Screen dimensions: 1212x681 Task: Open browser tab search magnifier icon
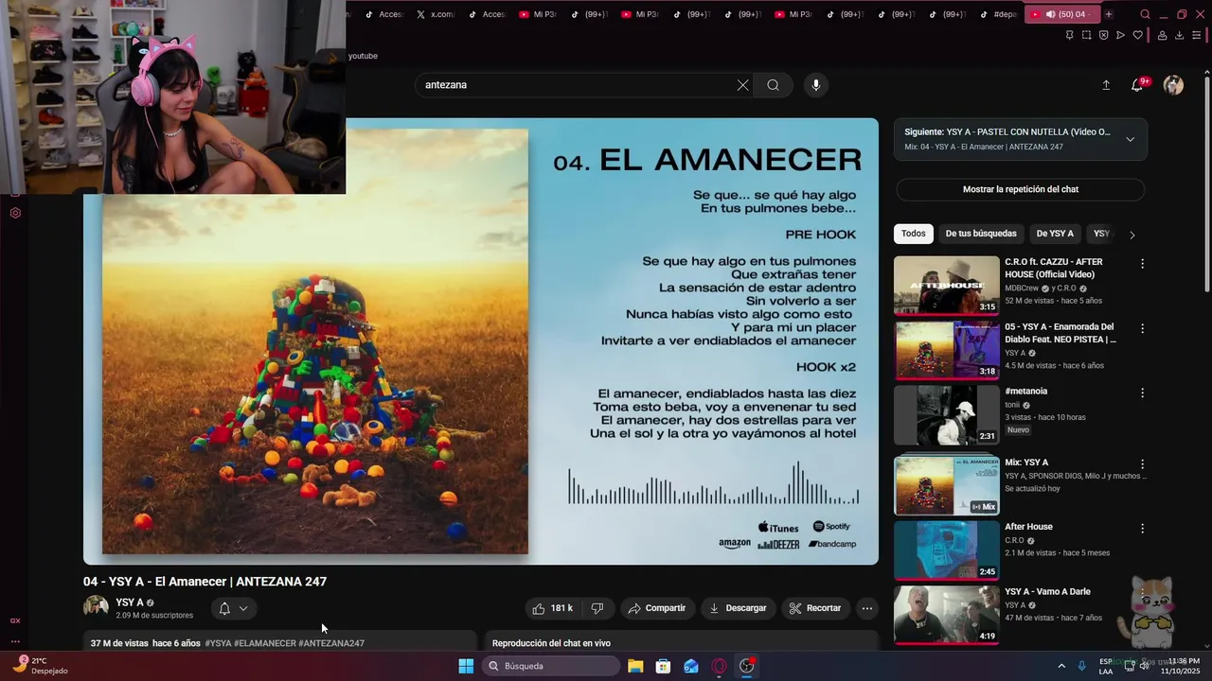point(1145,14)
